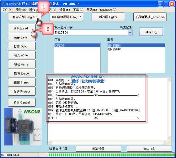Click log line 007 芯片ID校验正确
This screenshot has width=176, height=158.
pyautogui.click(x=63, y=103)
